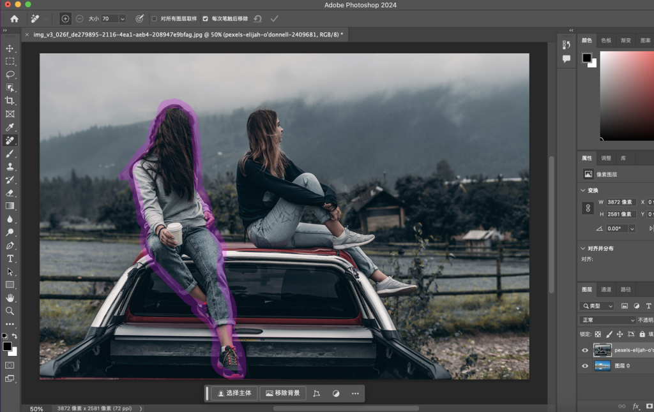Switch to the 库 tab
The image size is (654, 412).
point(623,158)
